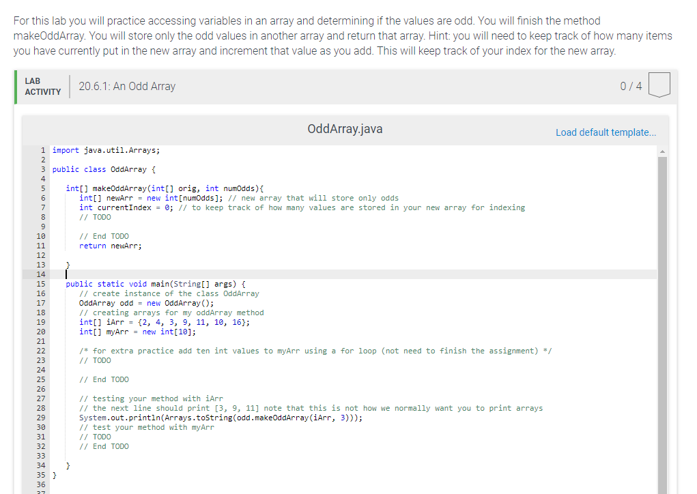The width and height of the screenshot is (697, 494).
Task: Click the 'int[] iArr = {2, 4, 3, 9, 11, 10, 16};' line
Action: click(165, 322)
